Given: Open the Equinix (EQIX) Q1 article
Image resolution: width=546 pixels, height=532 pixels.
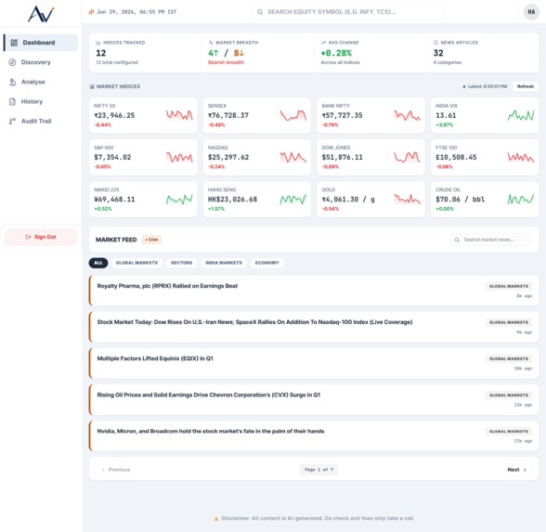Looking at the screenshot, I should point(314,364).
